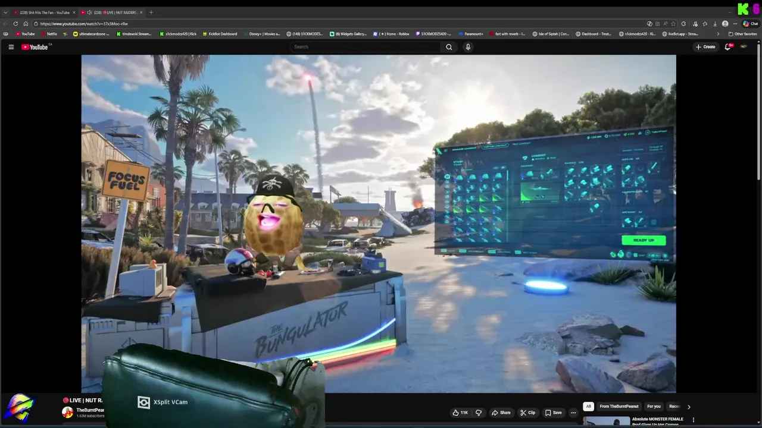Open the browser downloads arrow icon

(715, 24)
